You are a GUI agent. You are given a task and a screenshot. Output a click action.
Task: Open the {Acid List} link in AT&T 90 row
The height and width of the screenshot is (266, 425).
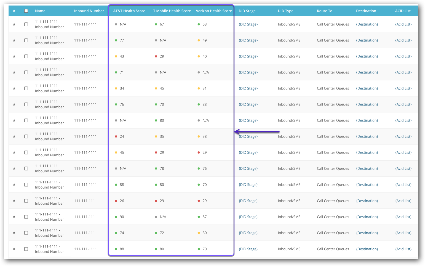click(403, 217)
